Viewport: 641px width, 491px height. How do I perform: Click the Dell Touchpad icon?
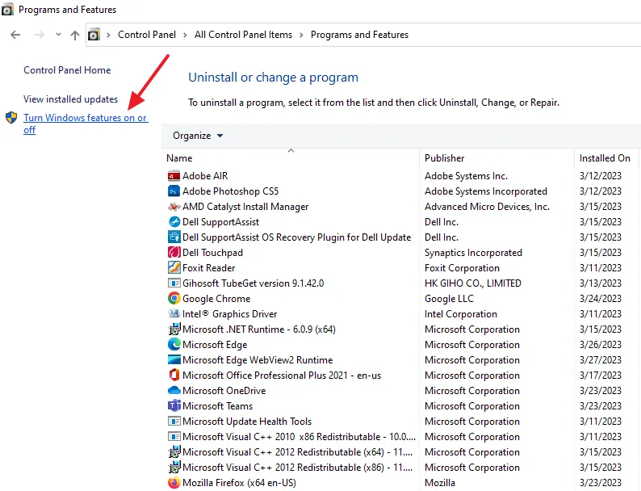(x=174, y=253)
